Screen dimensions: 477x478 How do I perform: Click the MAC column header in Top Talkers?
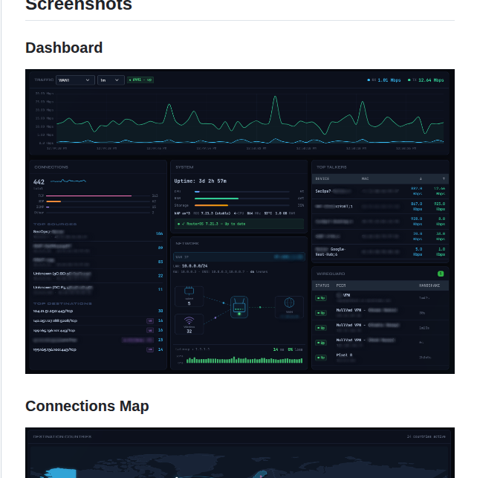tap(365, 178)
